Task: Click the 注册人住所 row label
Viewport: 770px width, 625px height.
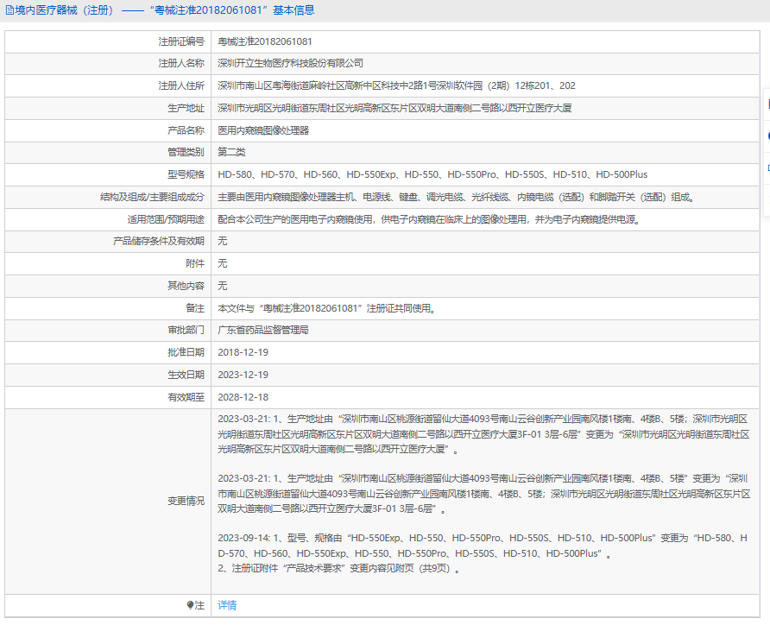Action: pyautogui.click(x=181, y=86)
